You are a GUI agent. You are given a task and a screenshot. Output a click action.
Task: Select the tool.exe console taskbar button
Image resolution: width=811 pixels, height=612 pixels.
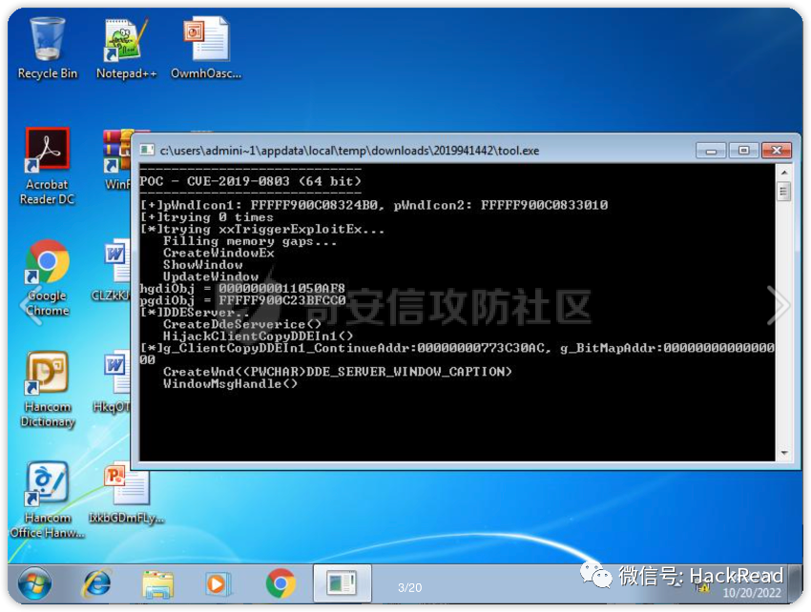pyautogui.click(x=342, y=583)
